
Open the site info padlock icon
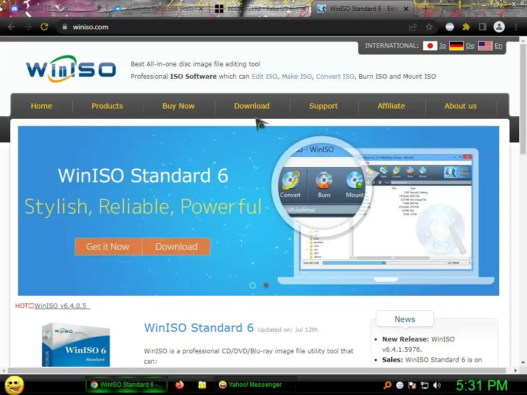tap(65, 27)
